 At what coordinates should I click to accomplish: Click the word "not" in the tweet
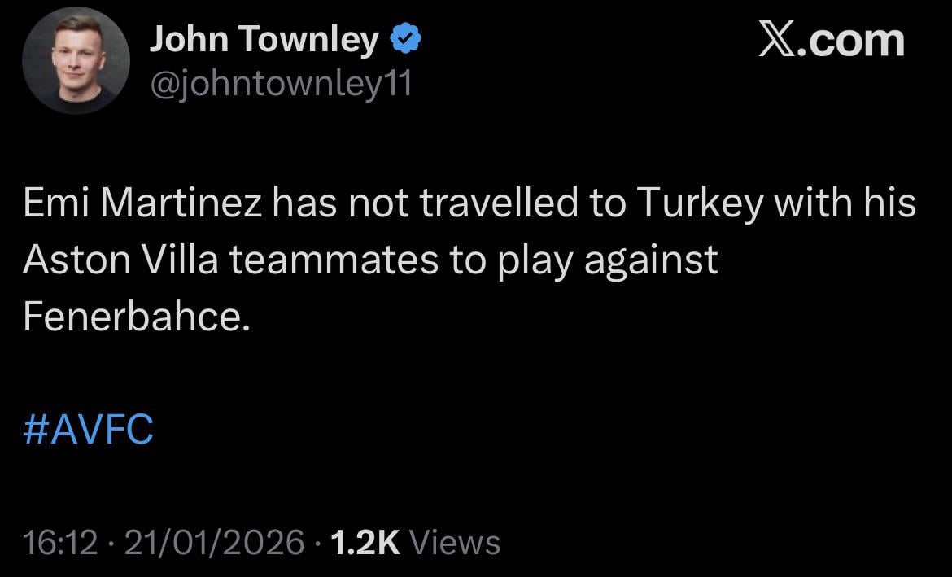coord(380,204)
